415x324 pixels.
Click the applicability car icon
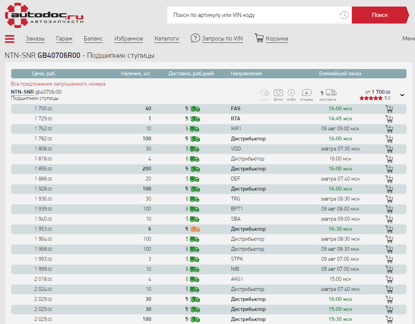(x=264, y=93)
